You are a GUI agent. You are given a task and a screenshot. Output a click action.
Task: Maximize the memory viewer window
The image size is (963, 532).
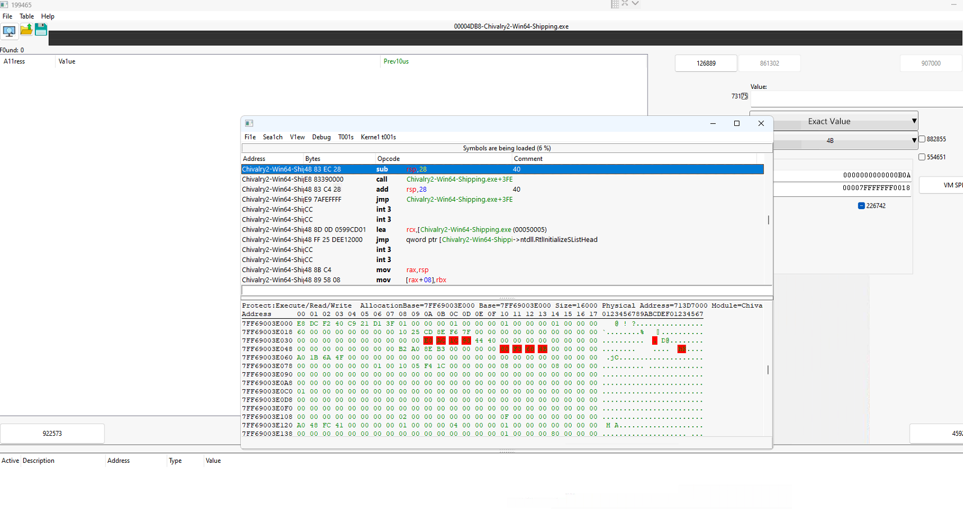pos(736,123)
